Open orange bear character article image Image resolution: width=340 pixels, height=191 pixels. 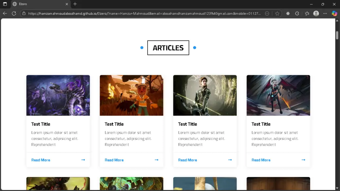pyautogui.click(x=131, y=95)
